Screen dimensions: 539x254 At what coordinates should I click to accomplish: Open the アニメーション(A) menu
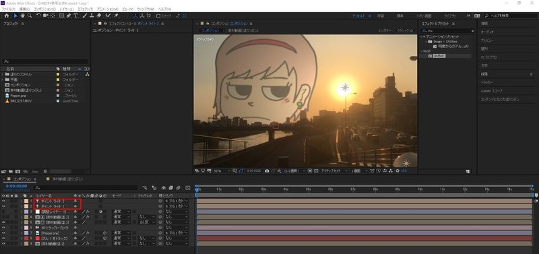pos(108,9)
